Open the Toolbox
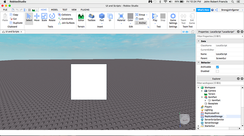Image resolution: width=244 pixels, height=136 pixels. 92,17
